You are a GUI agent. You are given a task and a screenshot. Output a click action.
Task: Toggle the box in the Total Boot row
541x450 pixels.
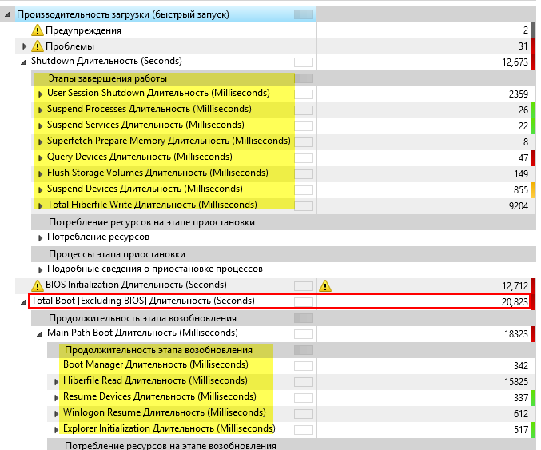pos(304,301)
